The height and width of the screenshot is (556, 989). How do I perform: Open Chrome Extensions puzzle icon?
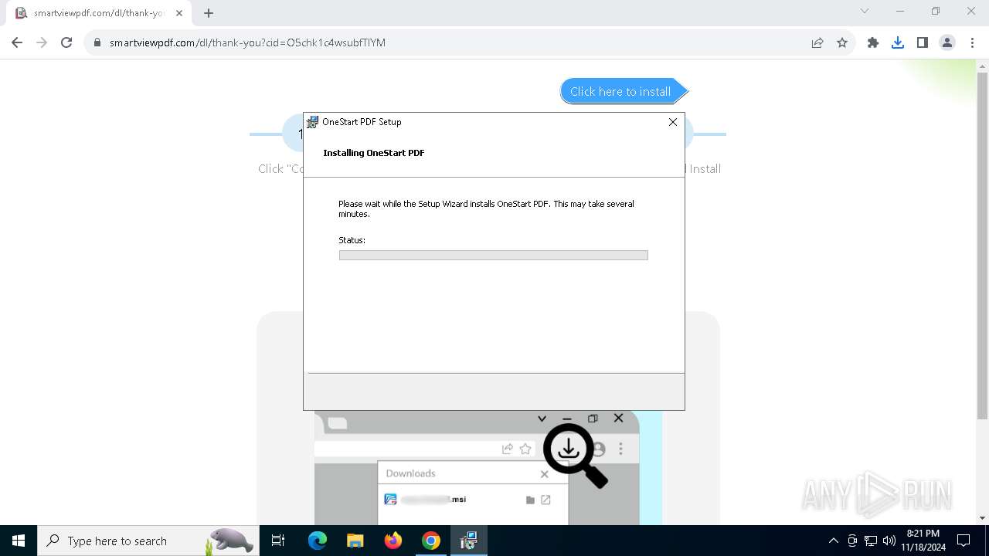click(873, 42)
